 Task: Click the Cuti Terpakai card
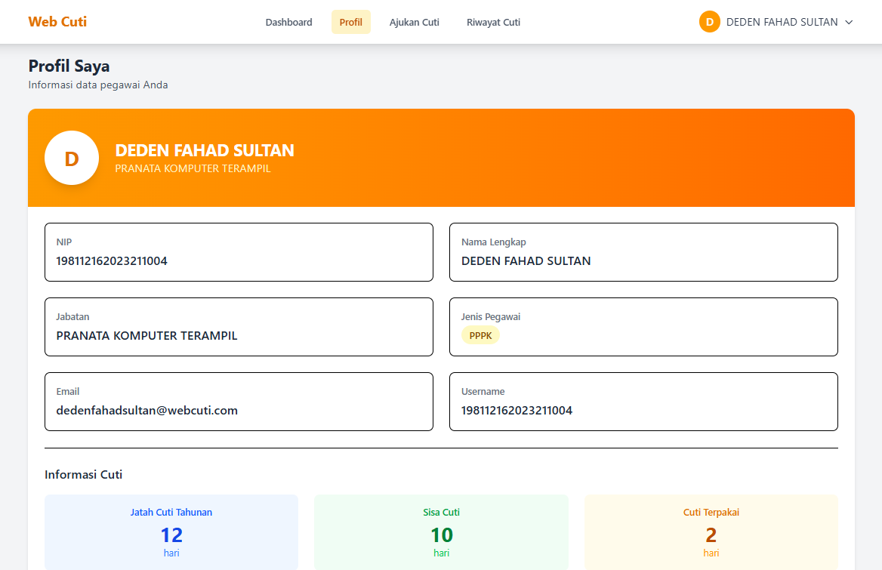pyautogui.click(x=711, y=532)
